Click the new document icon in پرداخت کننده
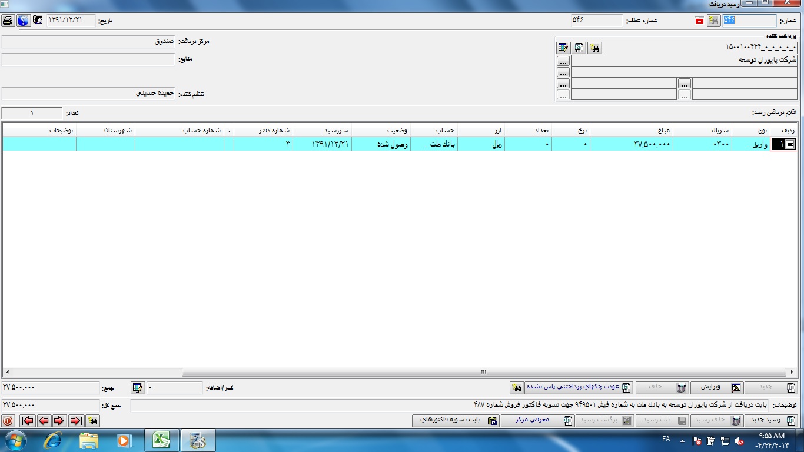Screen dimensions: 804x452 pyautogui.click(x=579, y=48)
